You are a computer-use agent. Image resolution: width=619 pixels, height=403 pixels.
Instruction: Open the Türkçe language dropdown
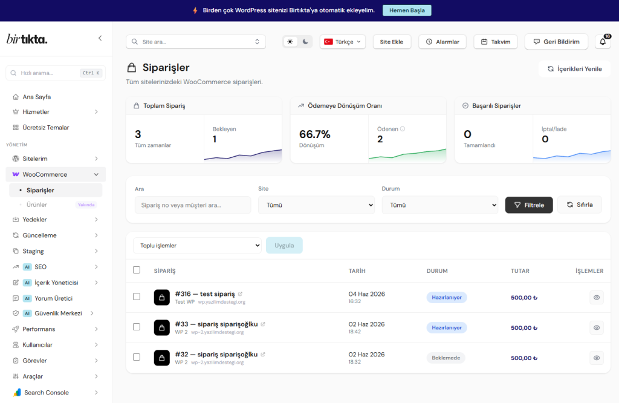[x=343, y=42]
